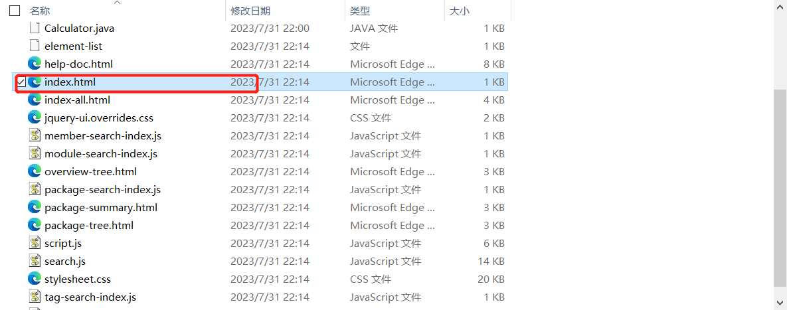787x310 pixels.
Task: Click the script icon beside search.js
Action: pyautogui.click(x=34, y=261)
